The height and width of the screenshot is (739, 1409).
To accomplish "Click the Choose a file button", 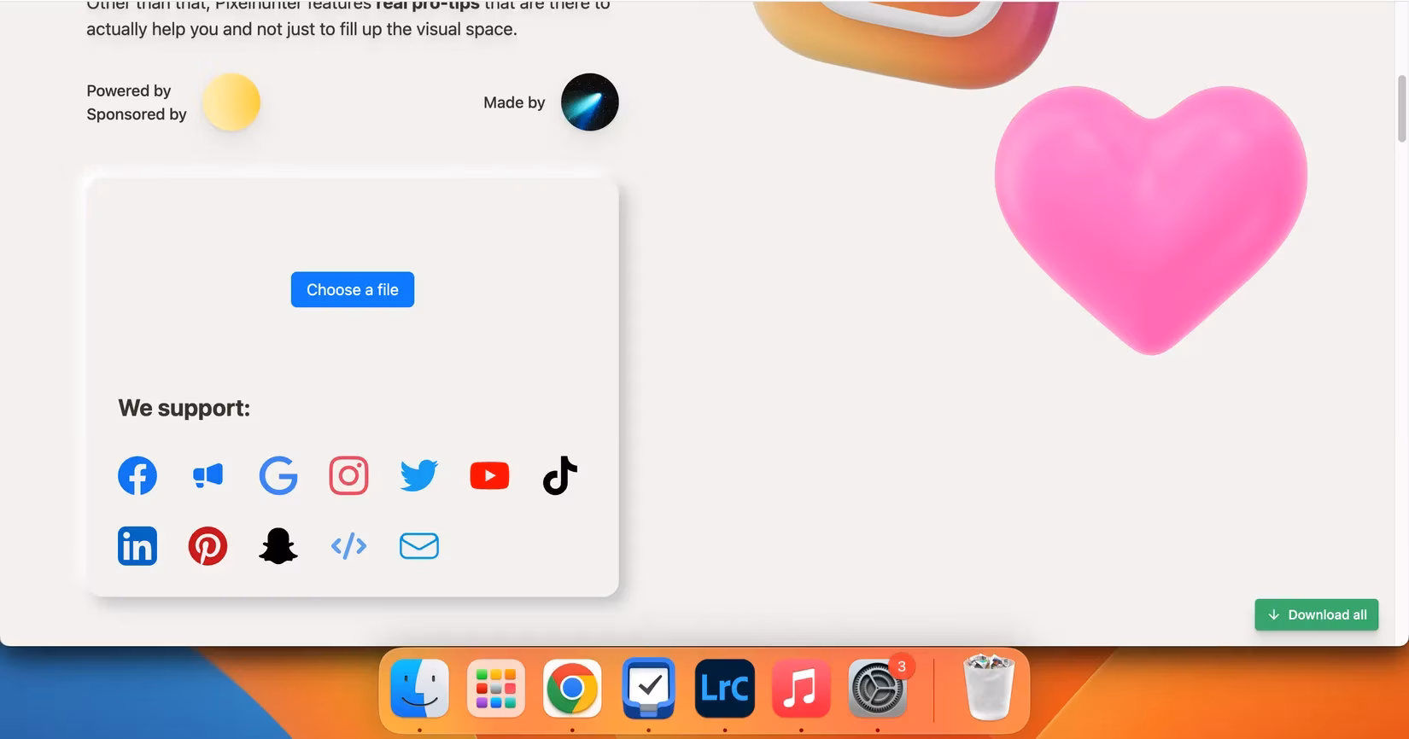I will point(353,290).
